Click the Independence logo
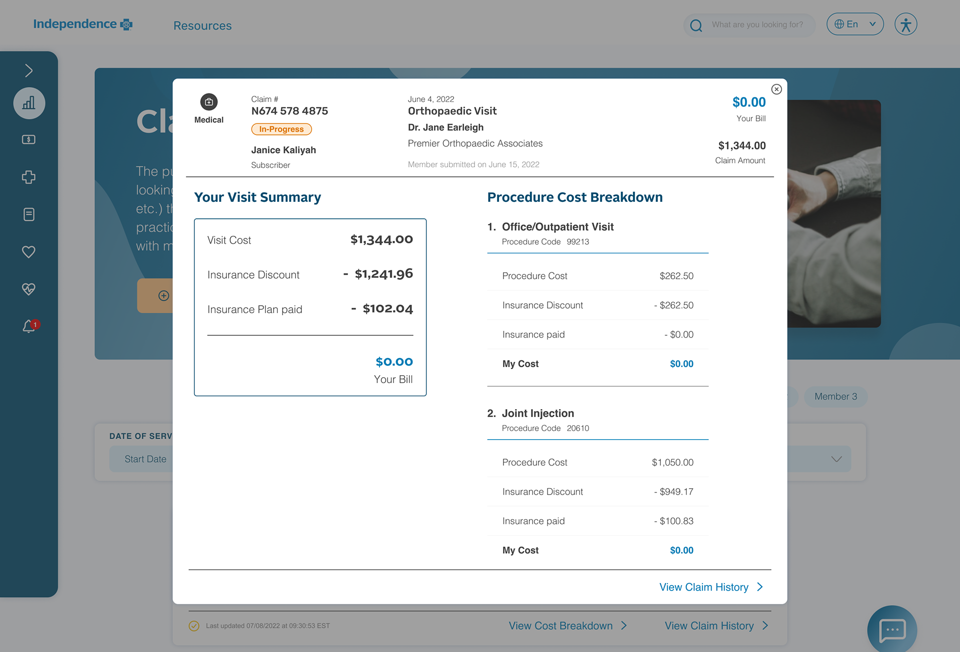This screenshot has height=652, width=960. point(82,24)
